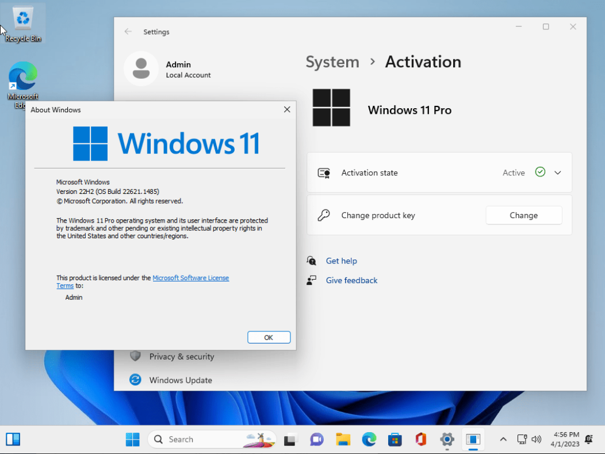The width and height of the screenshot is (605, 454).
Task: Click the Get help headset icon
Action: coord(311,261)
